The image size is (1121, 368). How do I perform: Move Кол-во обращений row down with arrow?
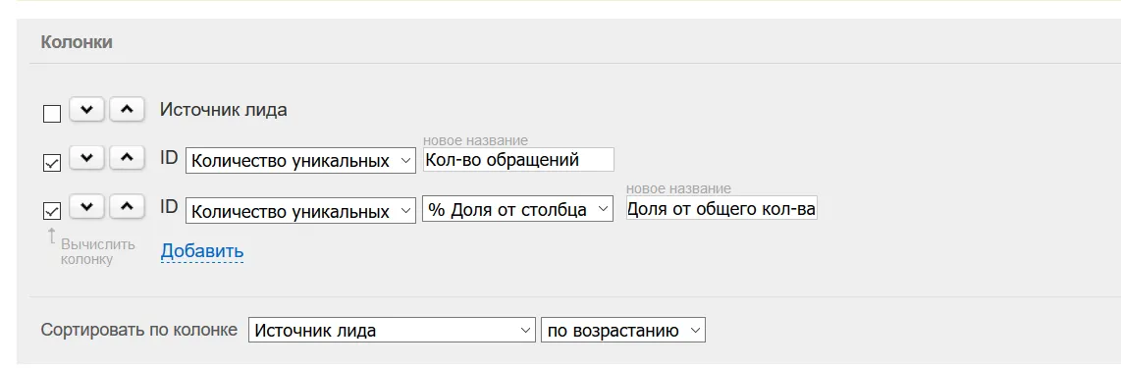click(87, 158)
